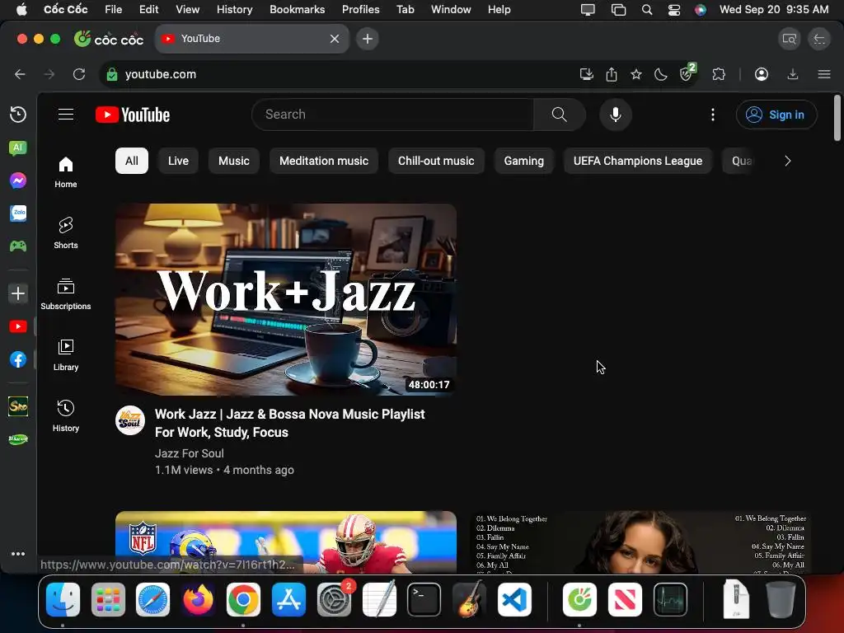Select the Meditation music chip
Screen dimensions: 844x633
323,161
